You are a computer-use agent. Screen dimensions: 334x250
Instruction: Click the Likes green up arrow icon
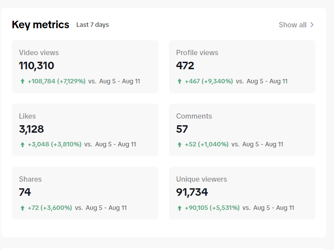pos(23,145)
